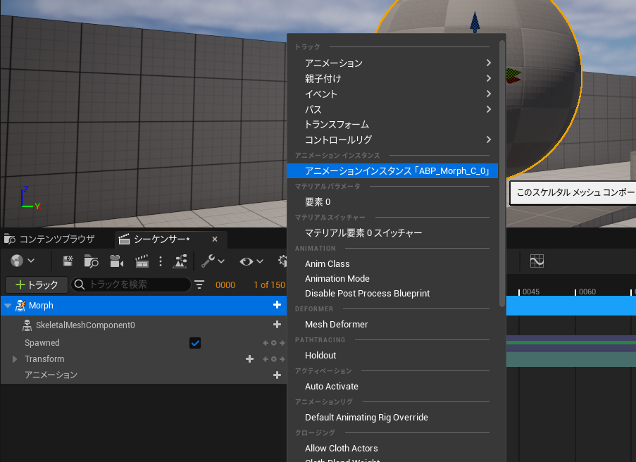Open the dropdown arrow beside the globe icon
The height and width of the screenshot is (462, 636).
tap(31, 261)
